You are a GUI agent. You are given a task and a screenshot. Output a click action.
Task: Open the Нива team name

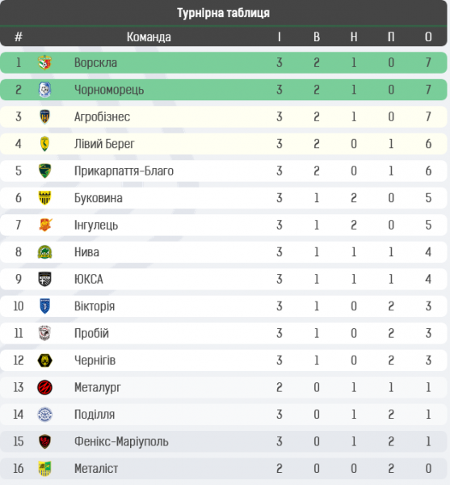pos(86,252)
